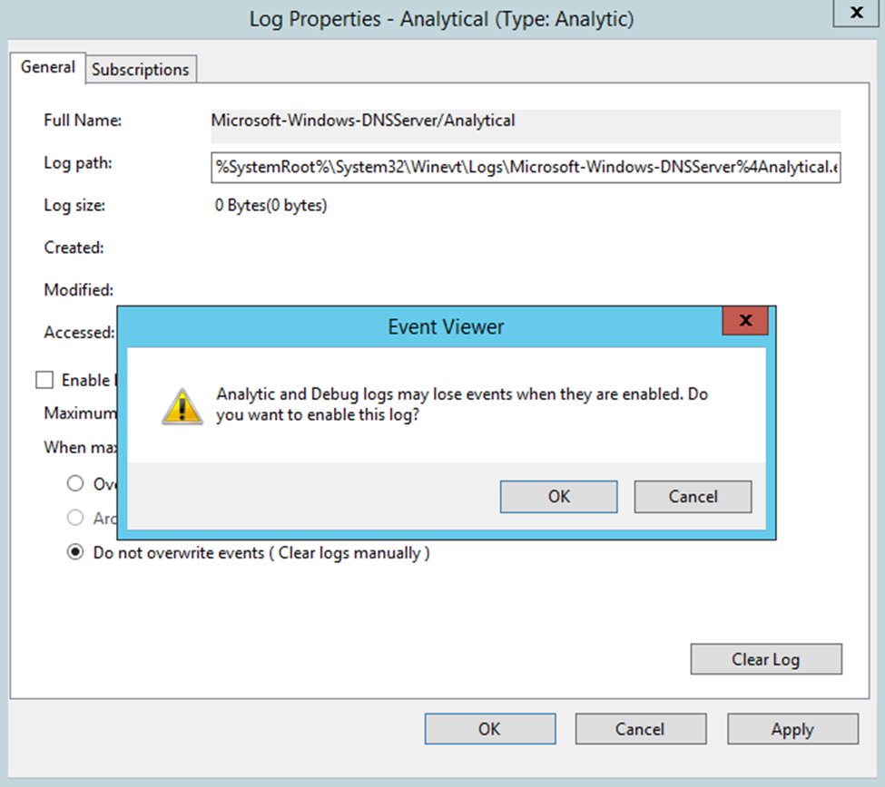Viewport: 885px width, 787px height.
Task: Select the General tab
Action: [47, 67]
